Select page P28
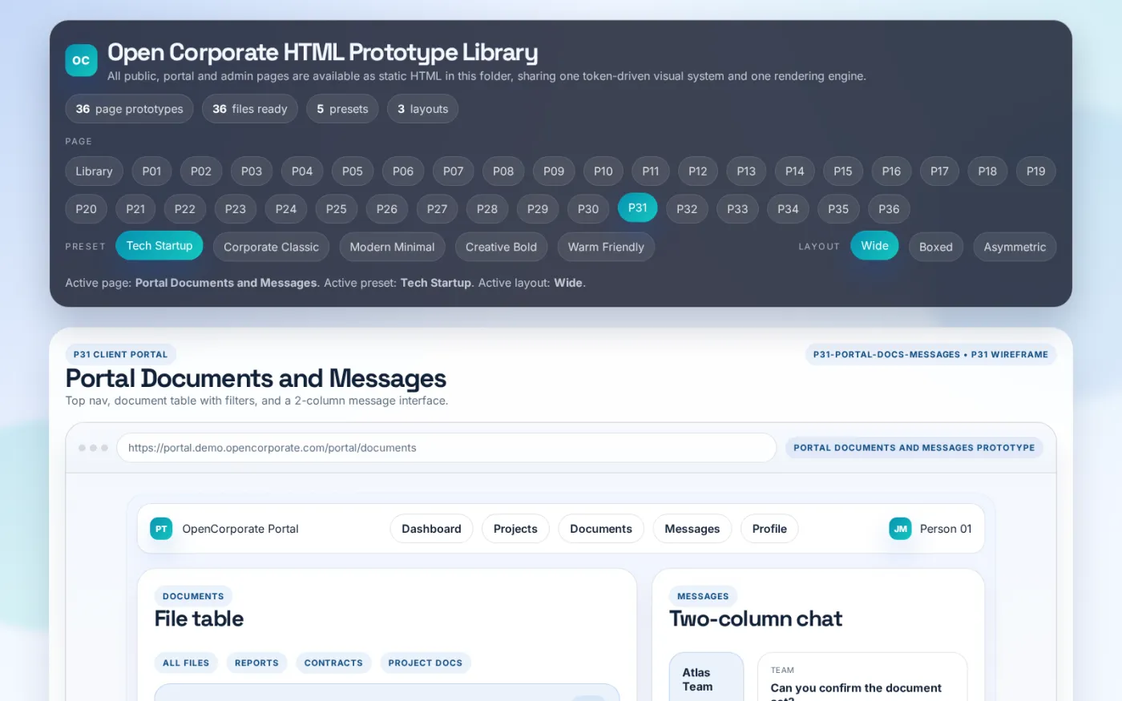The height and width of the screenshot is (701, 1122). click(487, 208)
